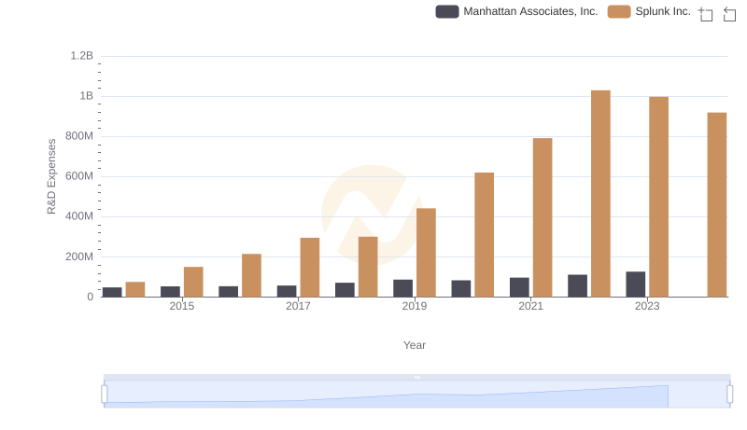Click the Manhattan Associates, Inc. legend label
The image size is (747, 430).
[x=530, y=11]
